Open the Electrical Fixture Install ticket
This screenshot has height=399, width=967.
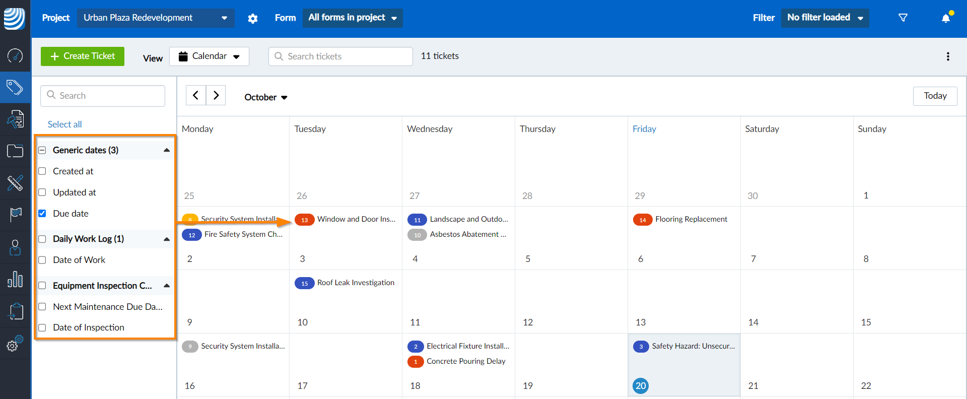click(x=468, y=346)
